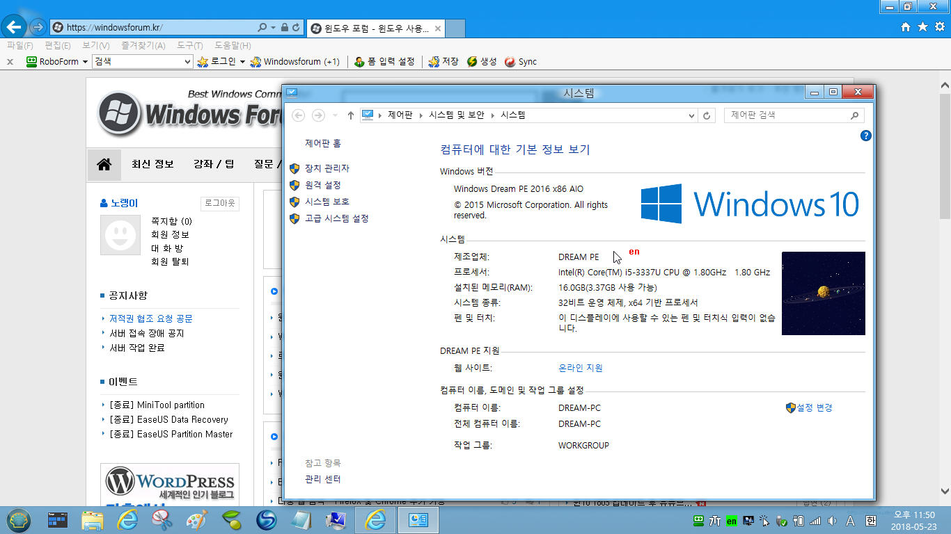This screenshot has height=534, width=951.
Task: Click the forum home icon on Windows Forum page
Action: 104,165
